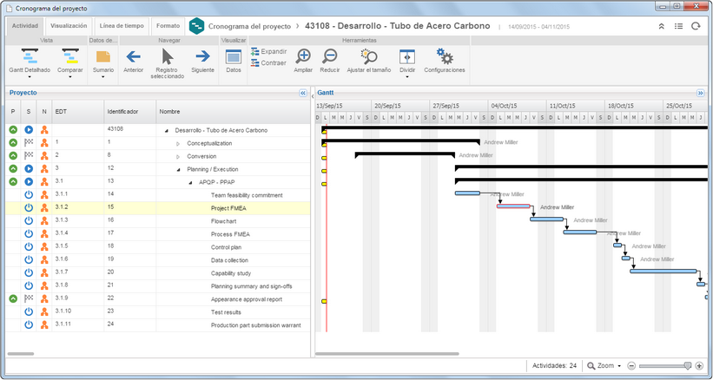Open the Sumario dropdown arrow
This screenshot has width=713, height=380.
coord(103,76)
